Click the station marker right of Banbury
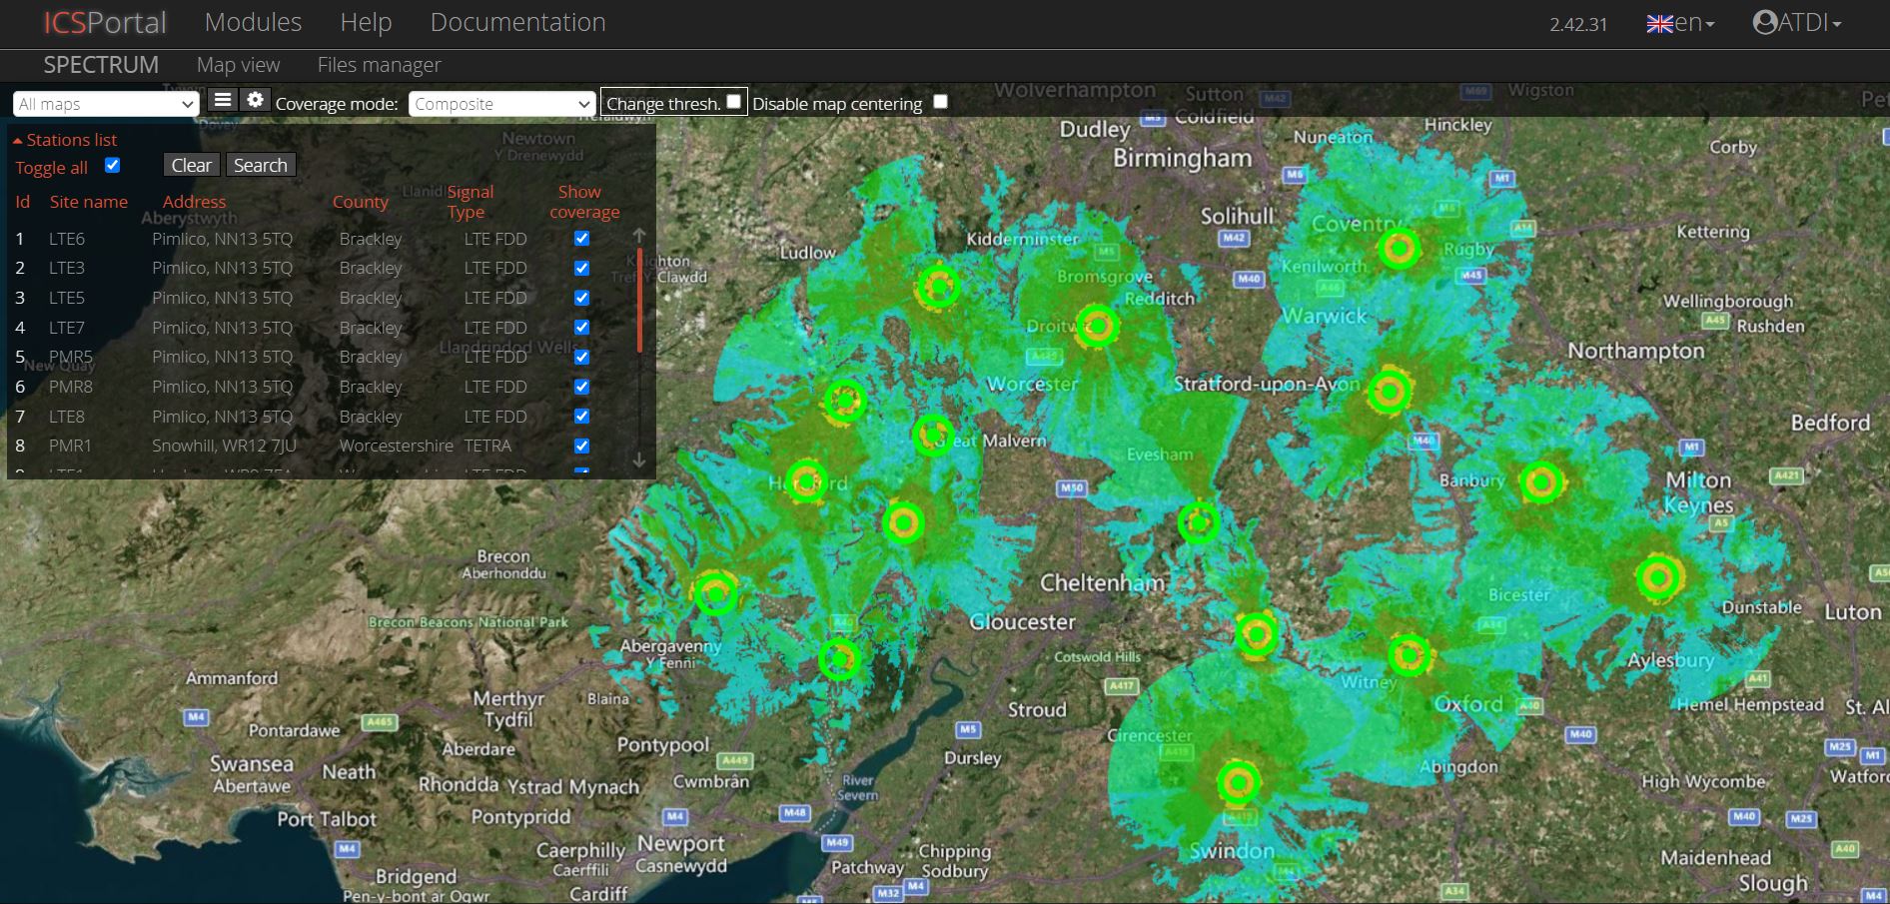Viewport: 1890px width, 904px height. pyautogui.click(x=1541, y=482)
